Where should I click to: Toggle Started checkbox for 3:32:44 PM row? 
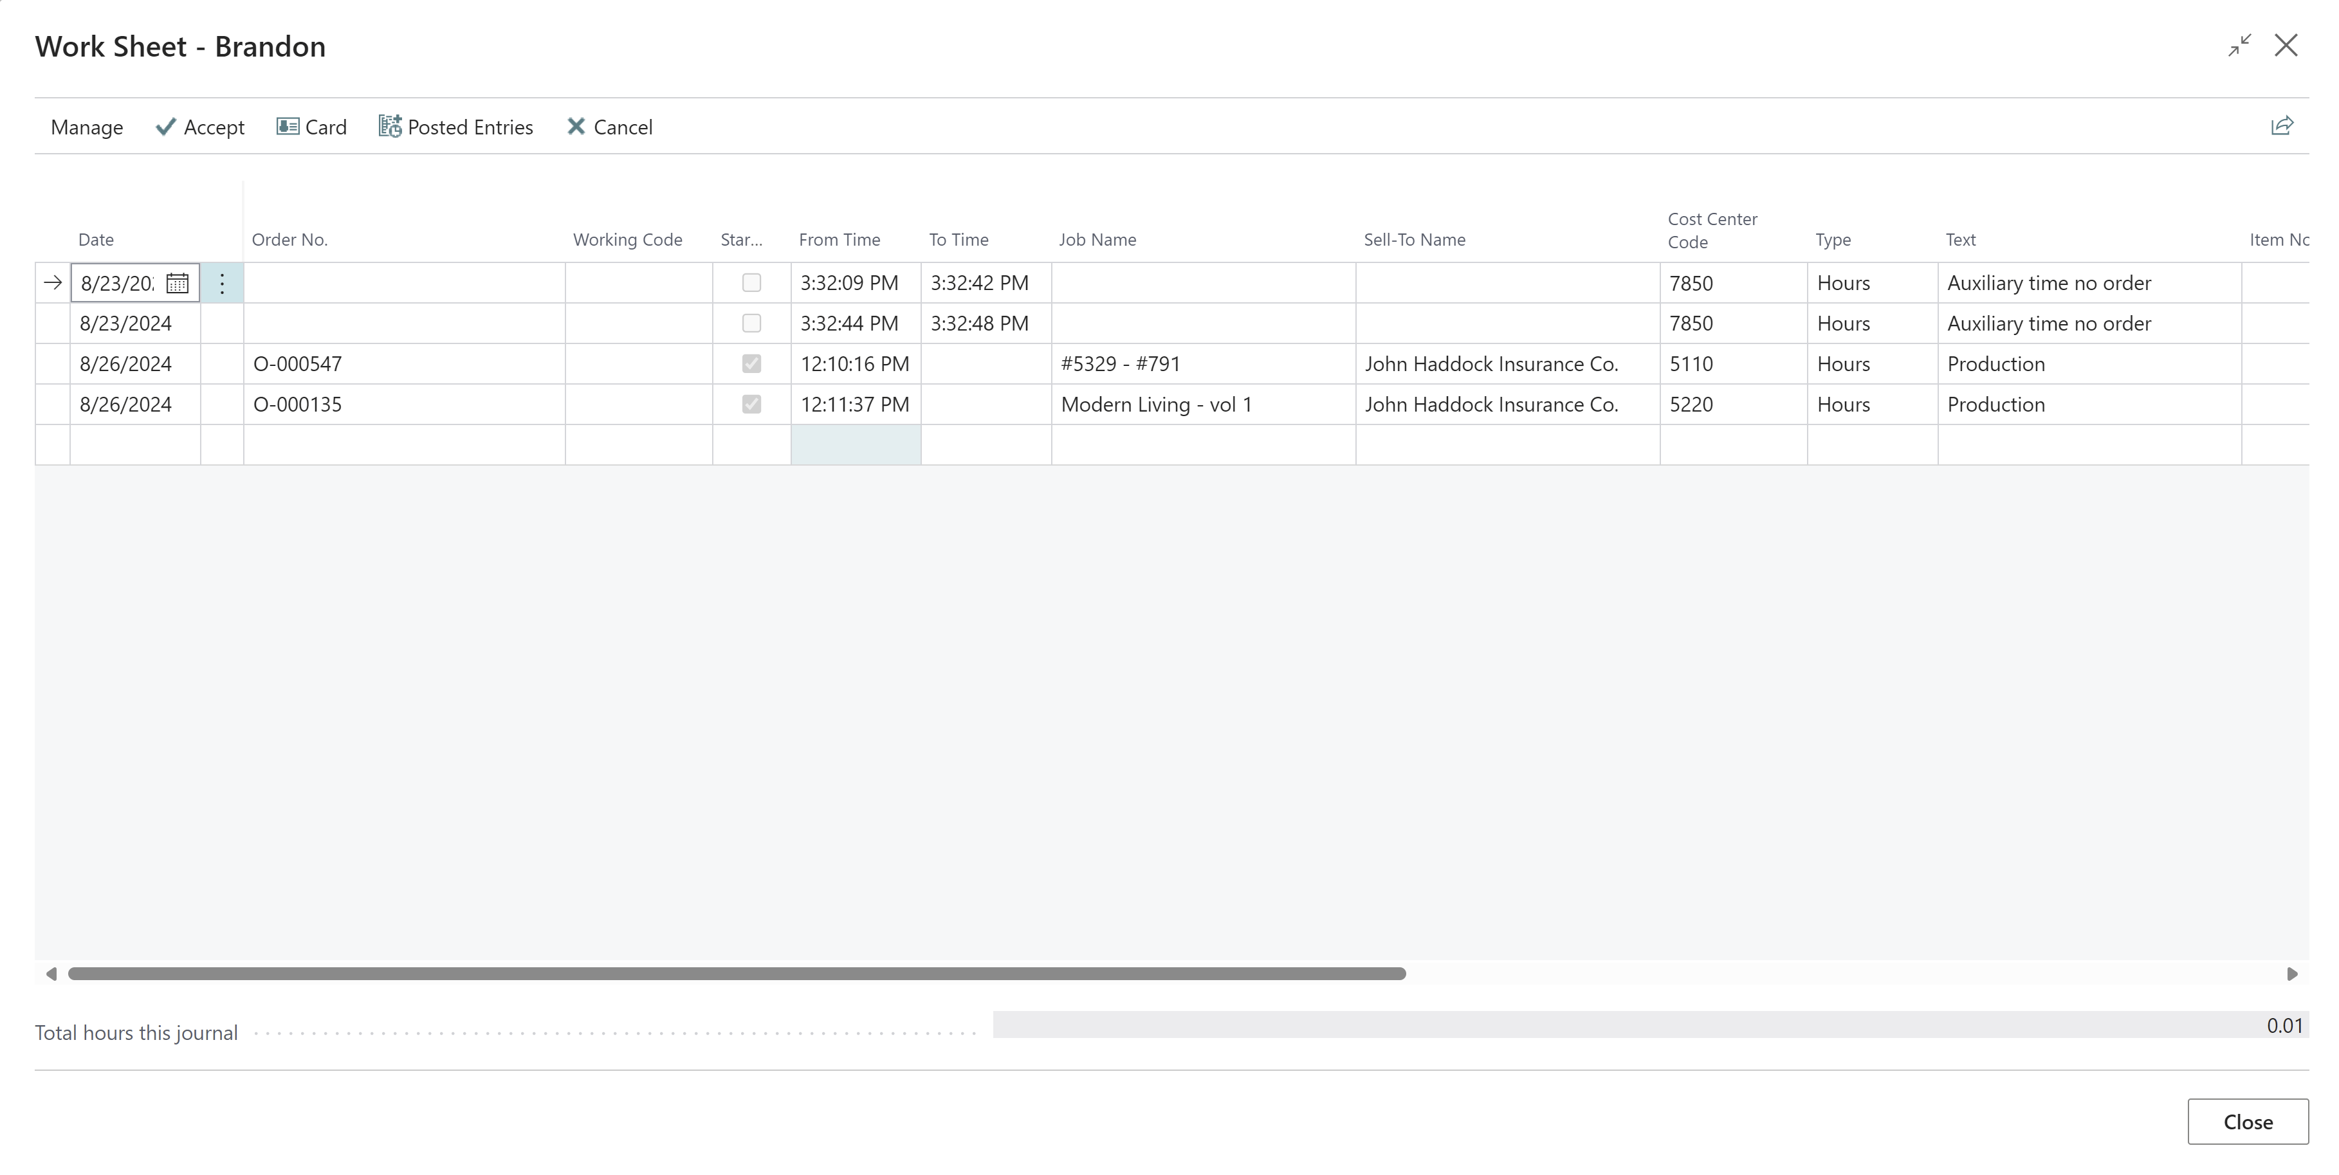pos(751,323)
